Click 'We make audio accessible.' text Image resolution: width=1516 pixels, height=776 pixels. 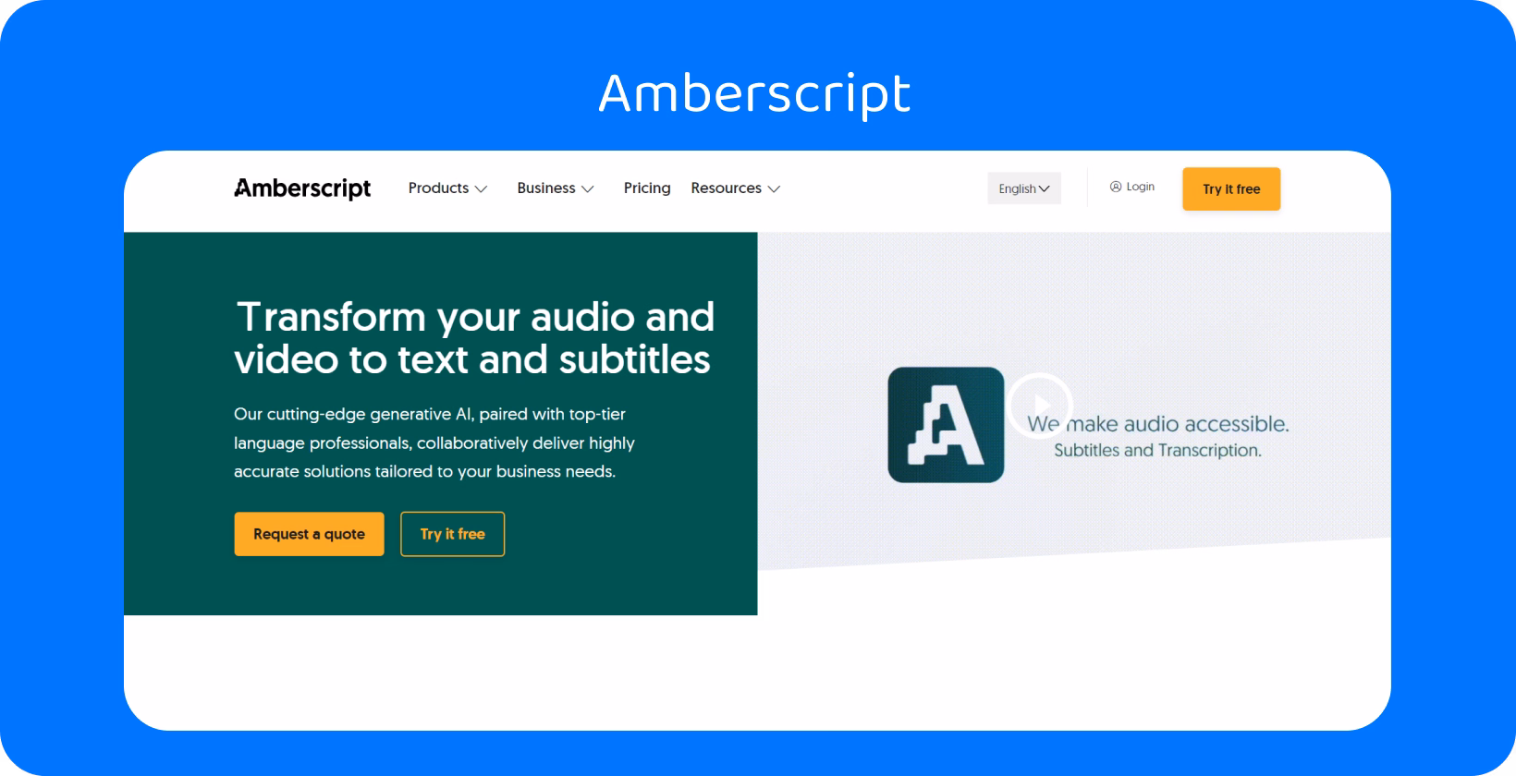coord(1157,424)
